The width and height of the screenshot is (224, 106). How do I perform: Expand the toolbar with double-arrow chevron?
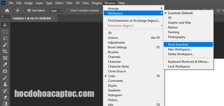click(x=3, y=16)
